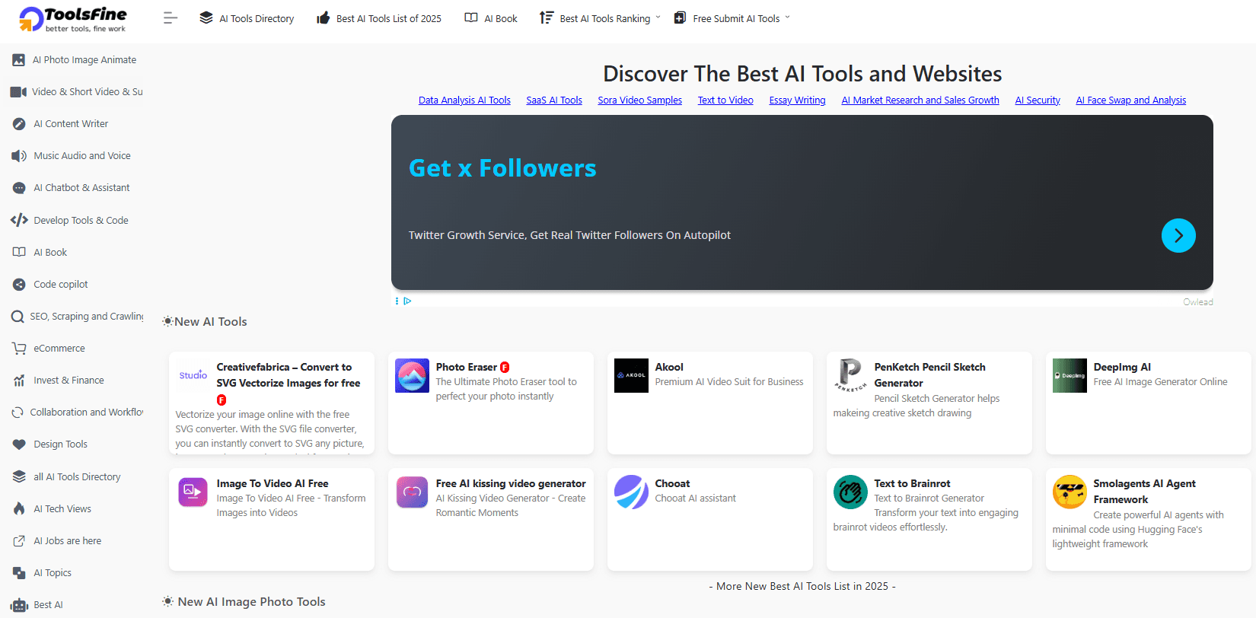Click the Photo Eraser app logo thumbnail
Viewport: 1256px width, 618px height.
tap(412, 375)
